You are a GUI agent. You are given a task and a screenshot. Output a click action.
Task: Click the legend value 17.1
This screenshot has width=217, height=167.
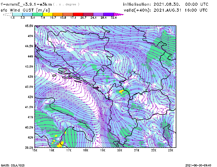[73, 18]
